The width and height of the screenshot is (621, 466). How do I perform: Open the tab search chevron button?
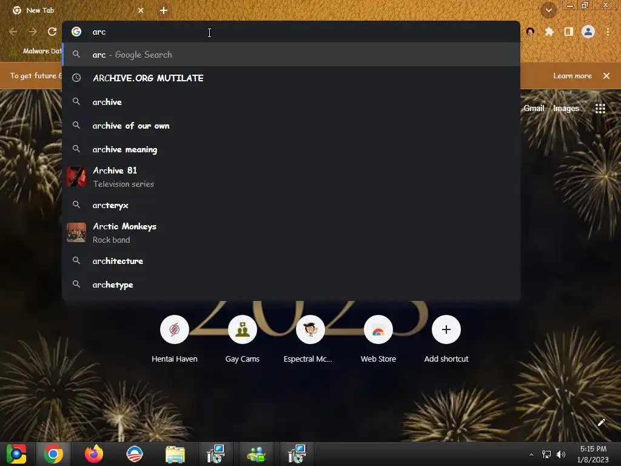coord(548,10)
